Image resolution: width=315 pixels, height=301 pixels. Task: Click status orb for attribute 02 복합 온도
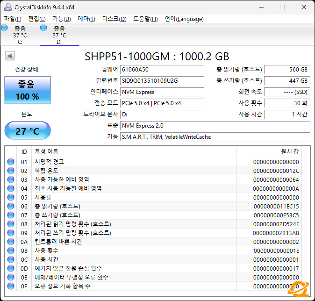11,171
